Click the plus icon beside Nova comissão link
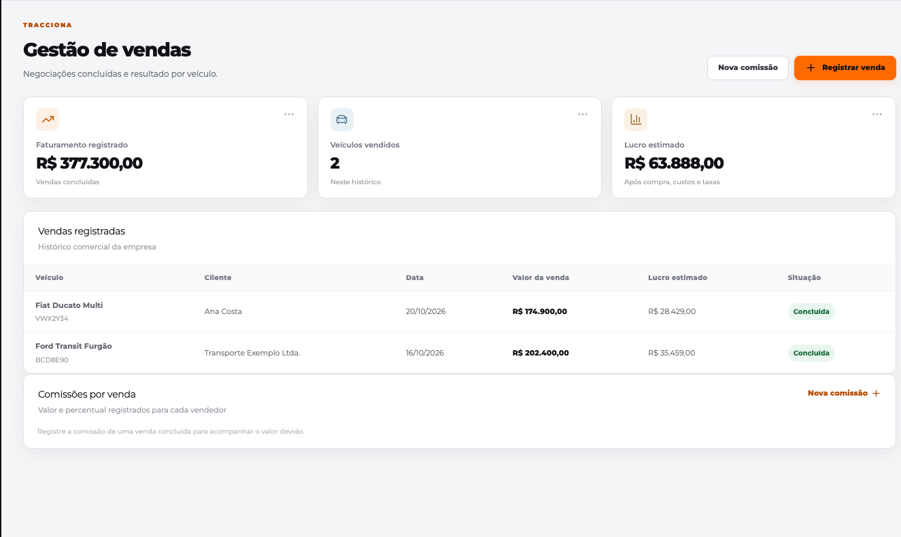901x537 pixels. tap(876, 393)
